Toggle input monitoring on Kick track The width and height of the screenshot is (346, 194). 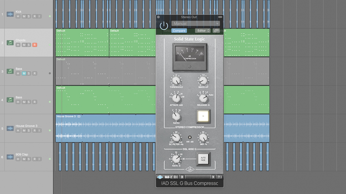point(39,16)
